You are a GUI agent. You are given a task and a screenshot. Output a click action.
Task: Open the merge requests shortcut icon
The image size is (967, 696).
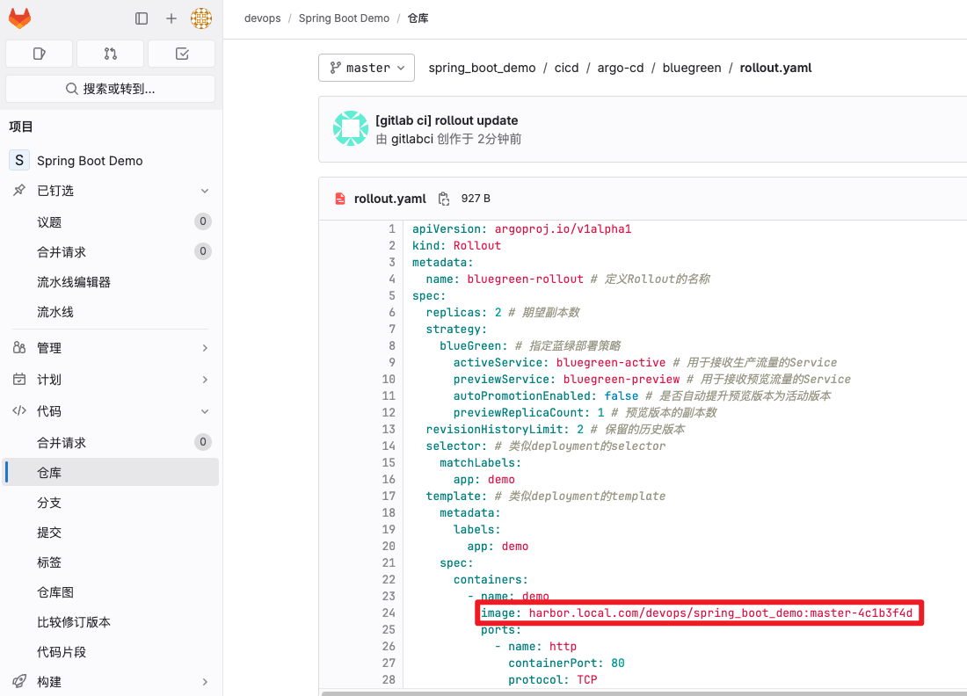pyautogui.click(x=110, y=54)
